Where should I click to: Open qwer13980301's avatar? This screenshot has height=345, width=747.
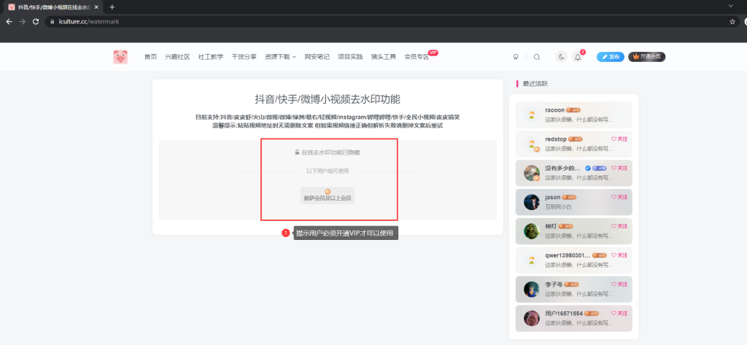click(532, 260)
